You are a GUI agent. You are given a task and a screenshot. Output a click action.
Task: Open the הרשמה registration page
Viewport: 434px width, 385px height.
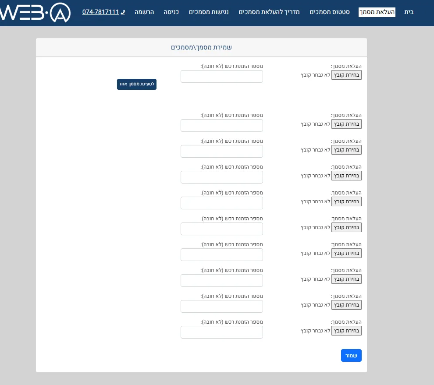point(144,12)
